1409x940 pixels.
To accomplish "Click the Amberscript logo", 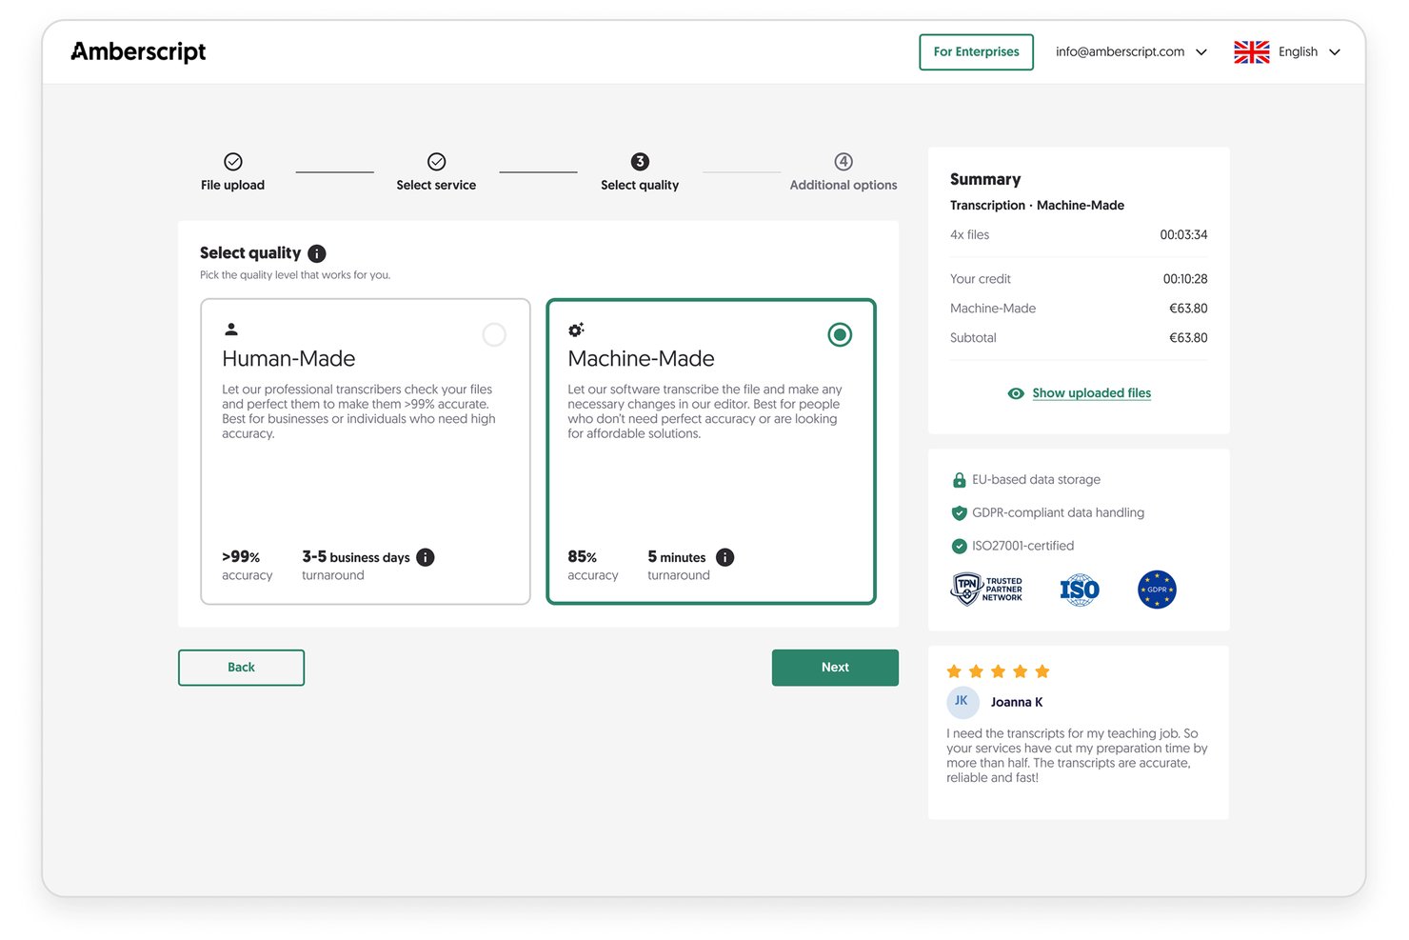I will (x=138, y=51).
